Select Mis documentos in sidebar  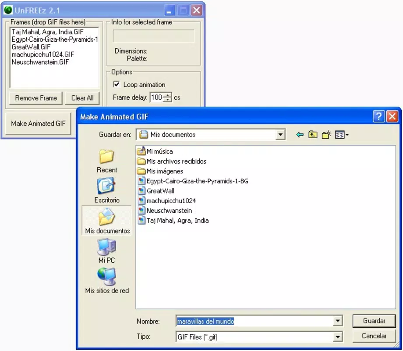[x=107, y=220]
